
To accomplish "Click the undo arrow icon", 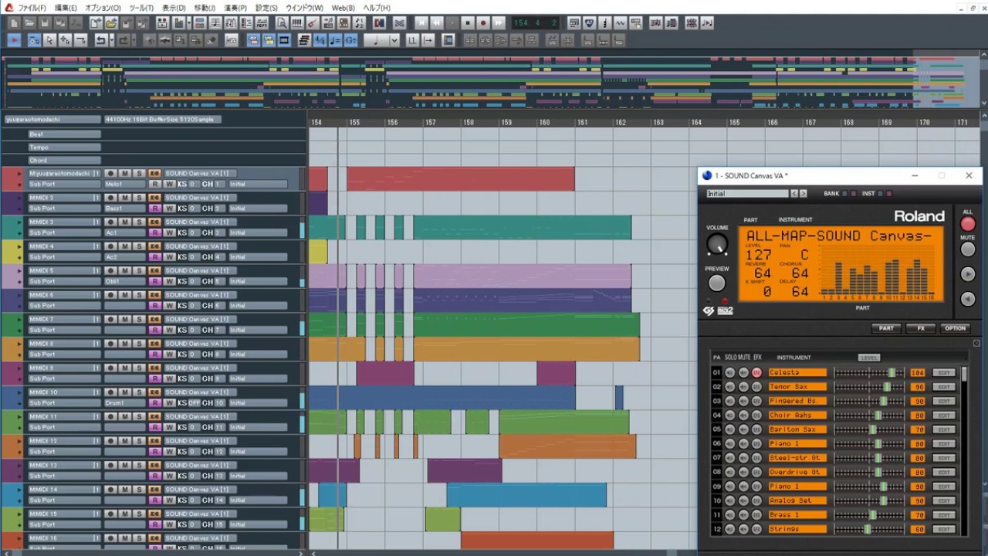I will click(100, 40).
